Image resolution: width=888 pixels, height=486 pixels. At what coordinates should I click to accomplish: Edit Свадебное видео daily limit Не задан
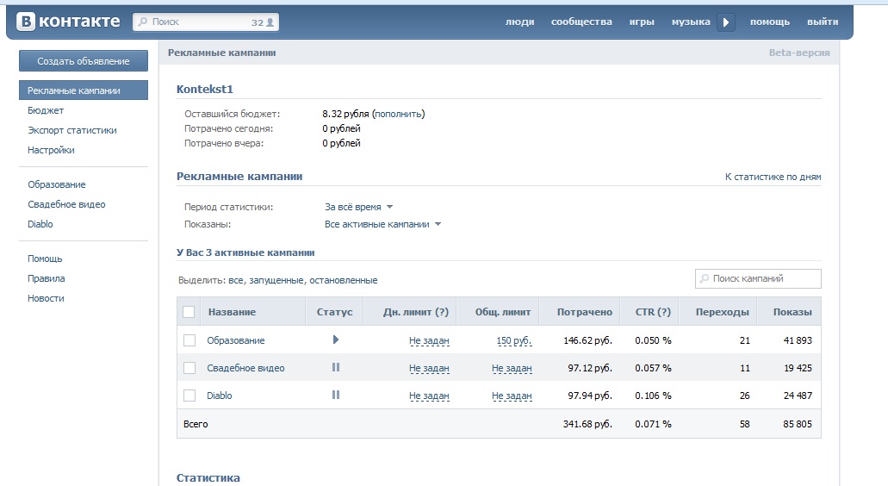pyautogui.click(x=429, y=368)
